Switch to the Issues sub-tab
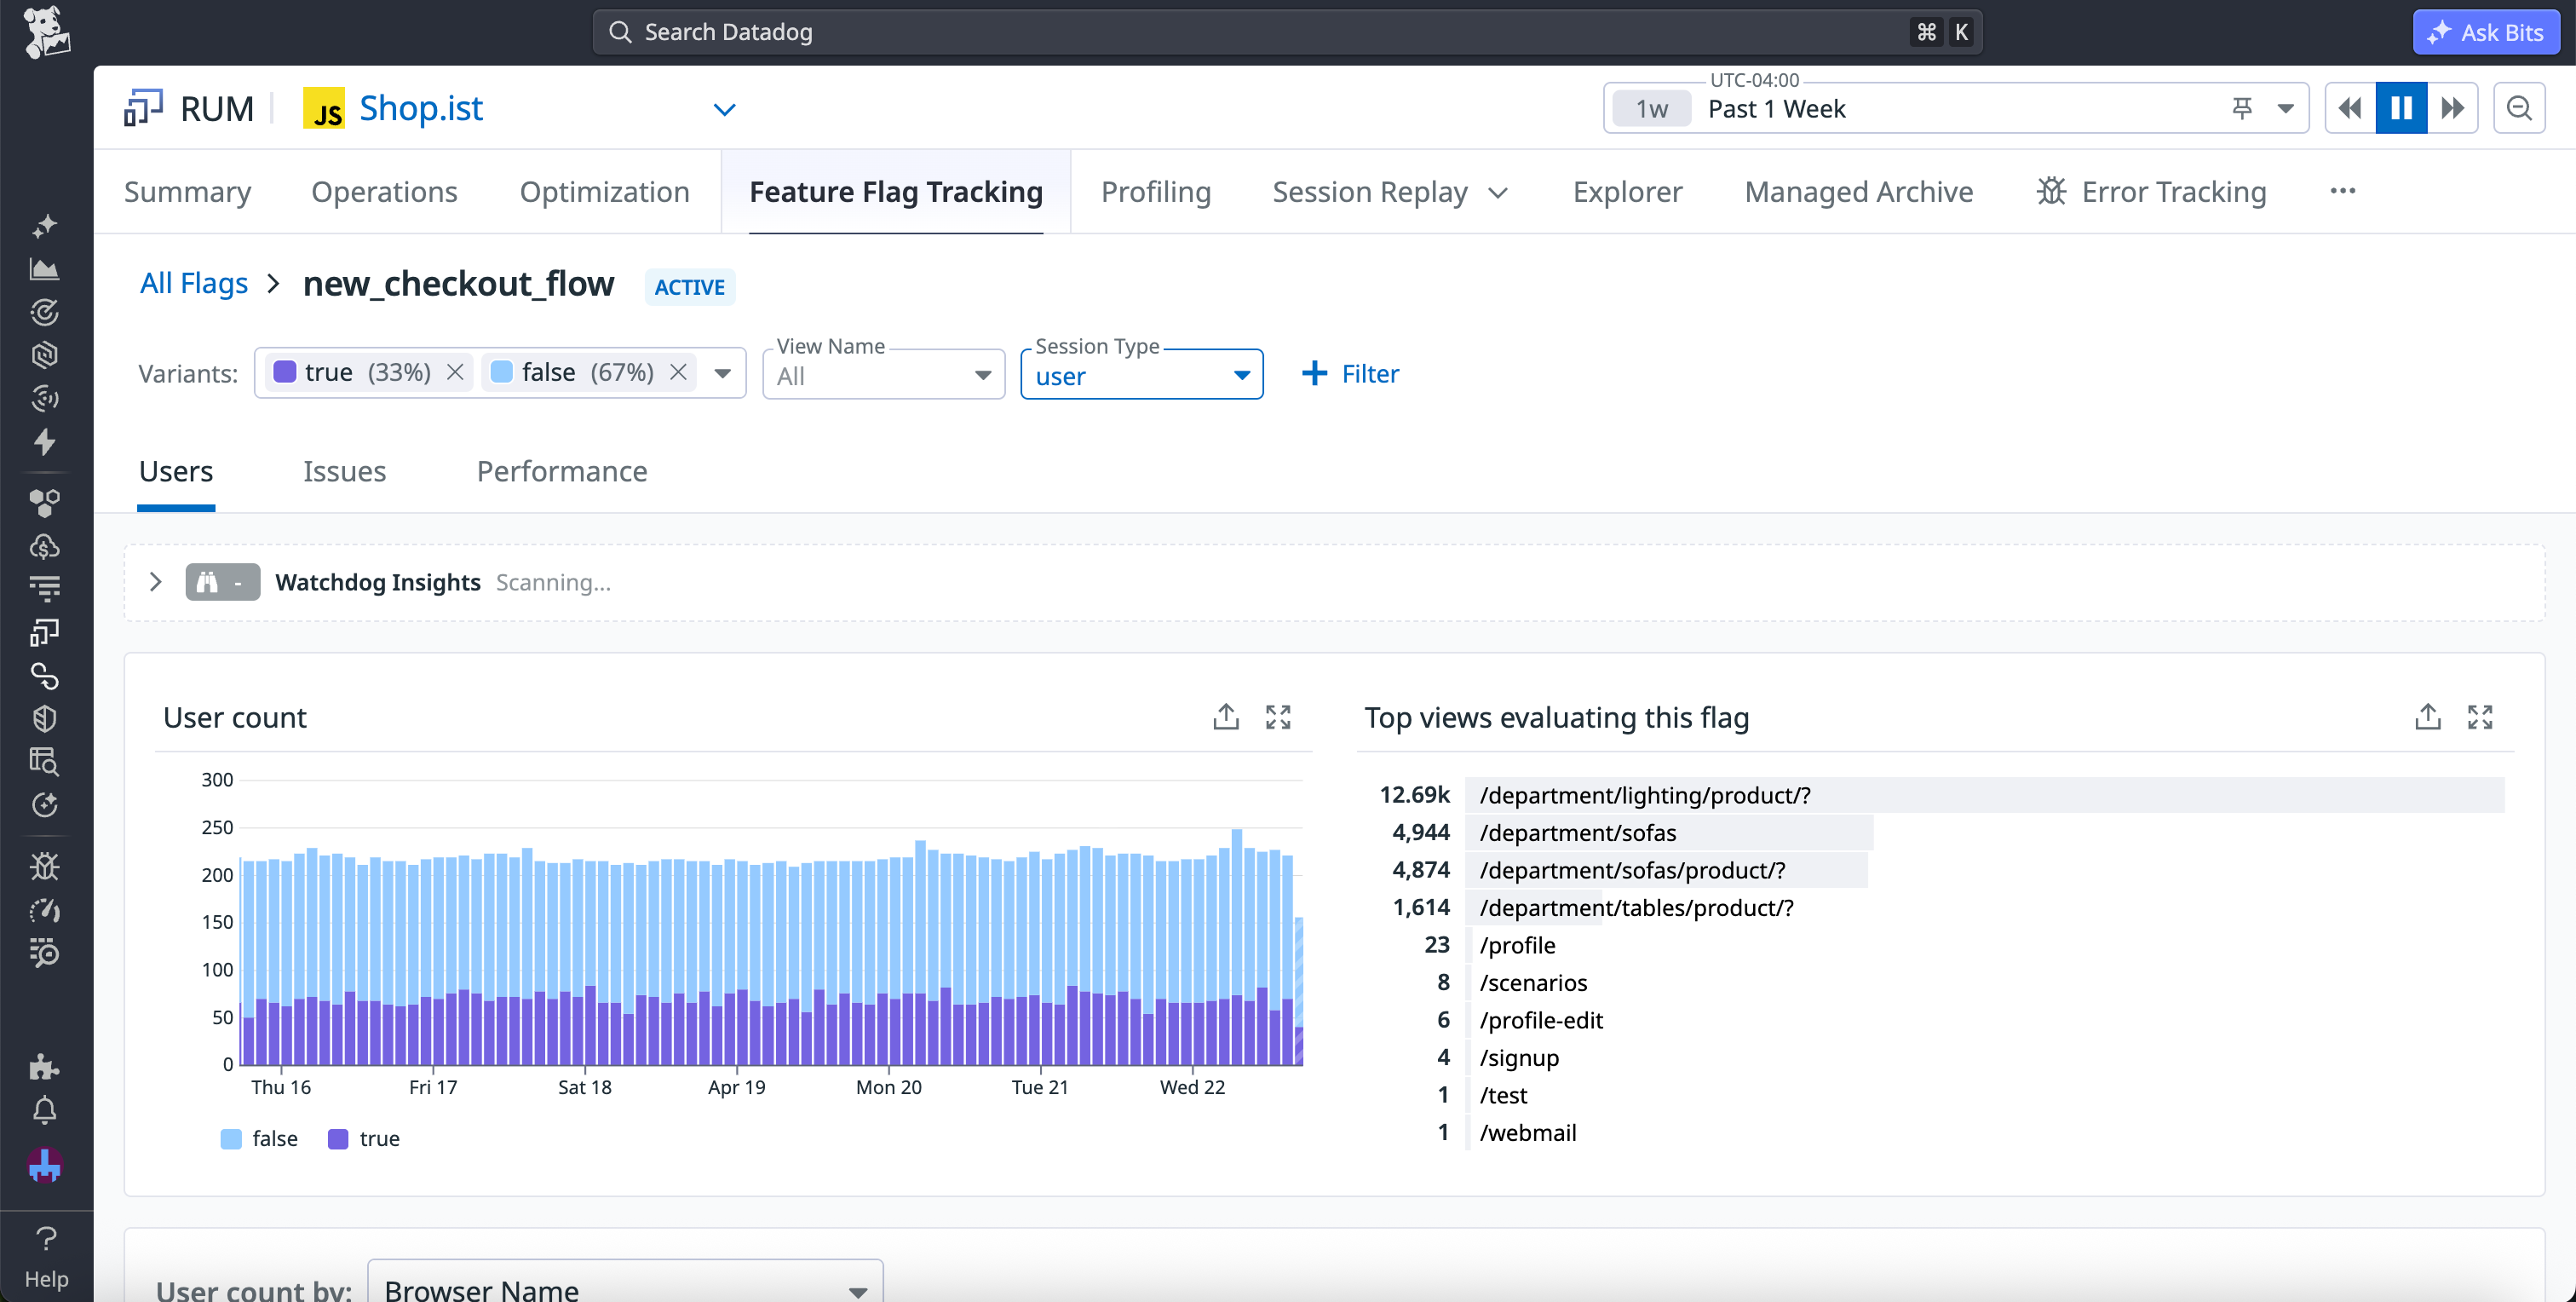 [344, 471]
